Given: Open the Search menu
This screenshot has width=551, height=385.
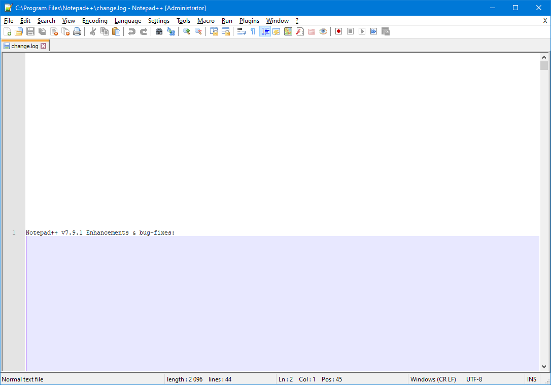Looking at the screenshot, I should (46, 21).
